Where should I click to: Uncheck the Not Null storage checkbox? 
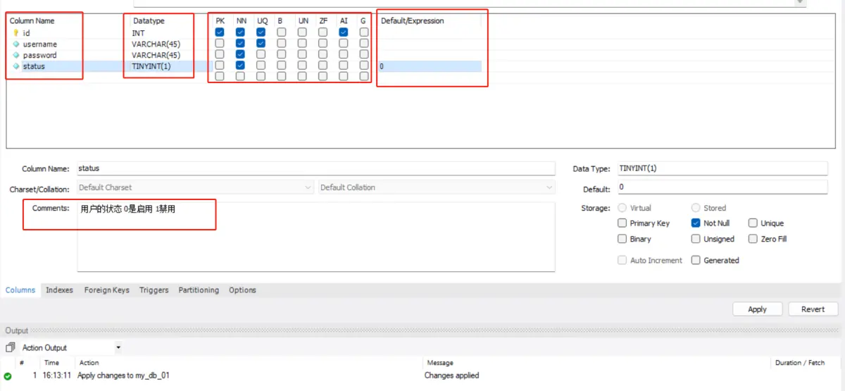pos(696,223)
